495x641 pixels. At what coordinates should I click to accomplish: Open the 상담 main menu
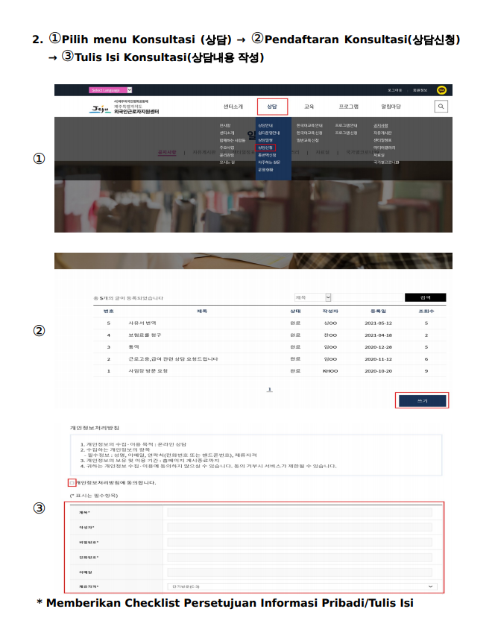[272, 107]
